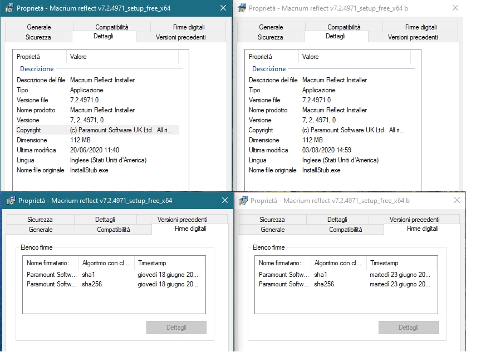Select sha256 signature row dated giovedì 18 giugno
The image size is (481, 362).
[x=114, y=284]
